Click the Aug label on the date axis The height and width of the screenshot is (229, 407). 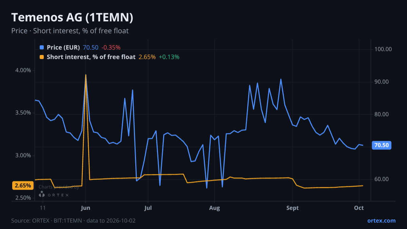[214, 208]
